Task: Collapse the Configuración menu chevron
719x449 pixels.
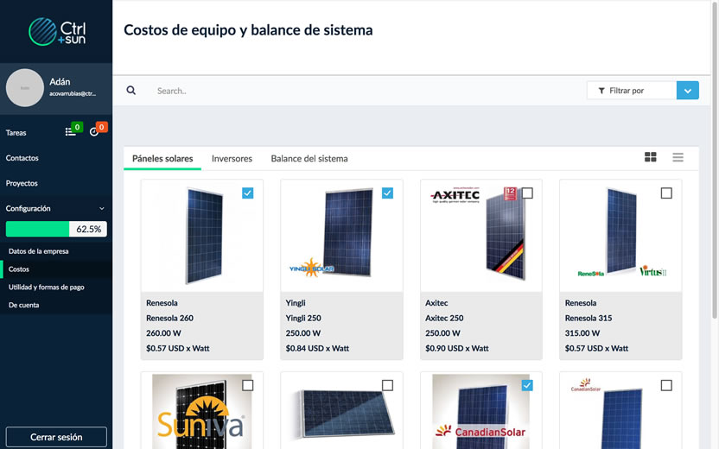Action: tap(102, 208)
